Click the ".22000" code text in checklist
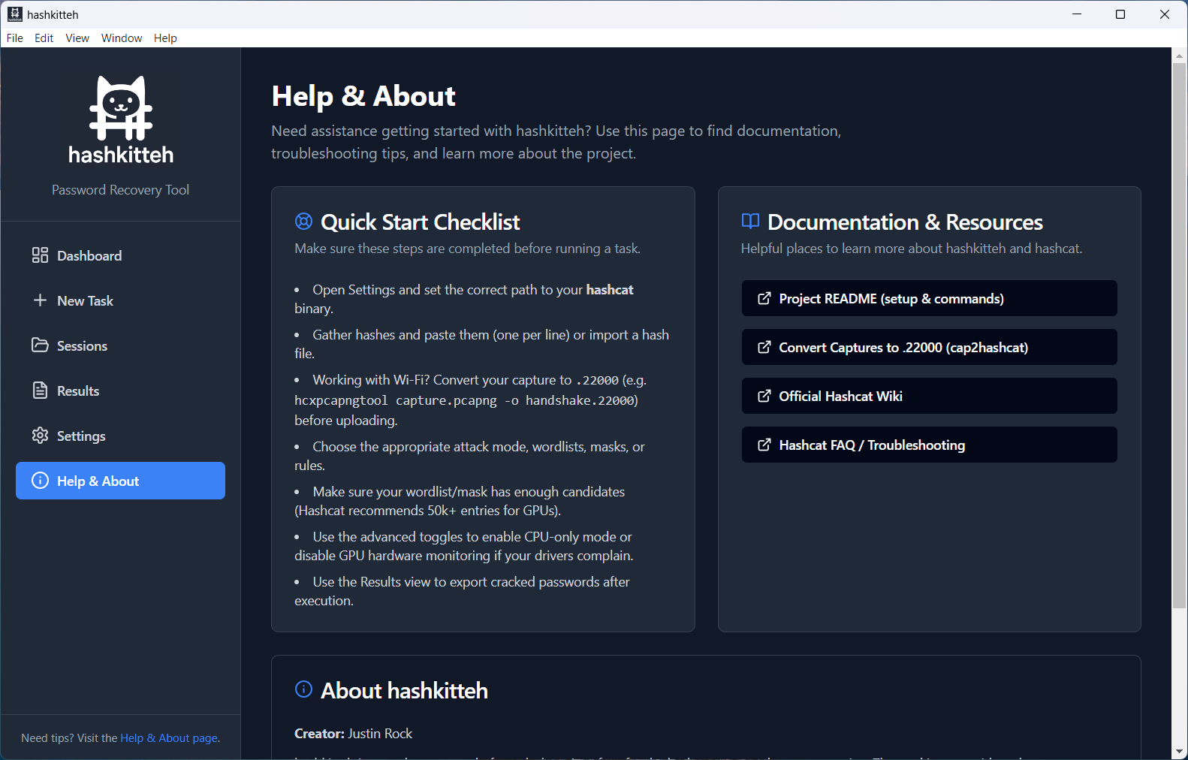The width and height of the screenshot is (1188, 760). 597,381
